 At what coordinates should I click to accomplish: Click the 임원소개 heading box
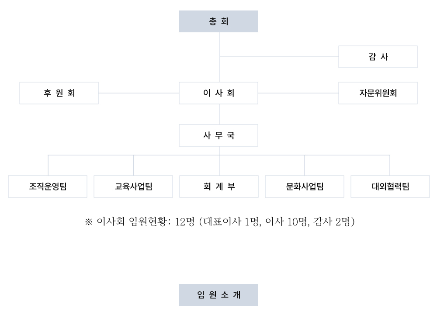tap(218, 295)
